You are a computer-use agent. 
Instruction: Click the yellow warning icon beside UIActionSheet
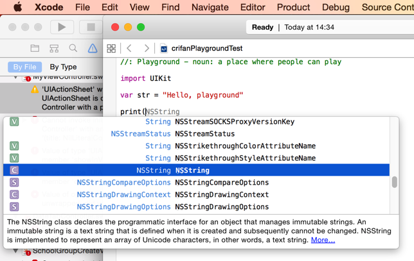click(35, 90)
